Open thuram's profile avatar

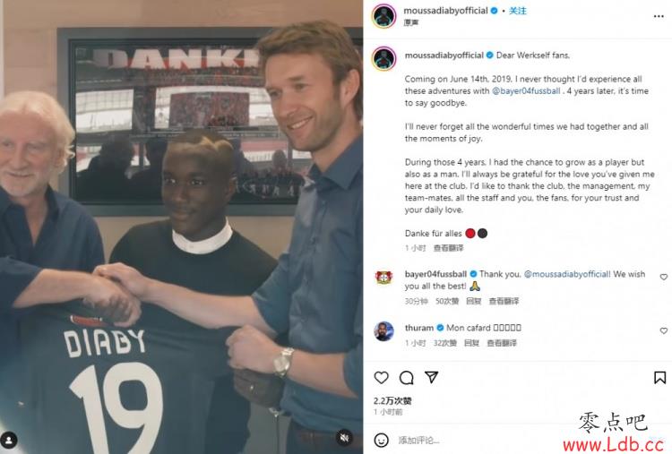(383, 331)
